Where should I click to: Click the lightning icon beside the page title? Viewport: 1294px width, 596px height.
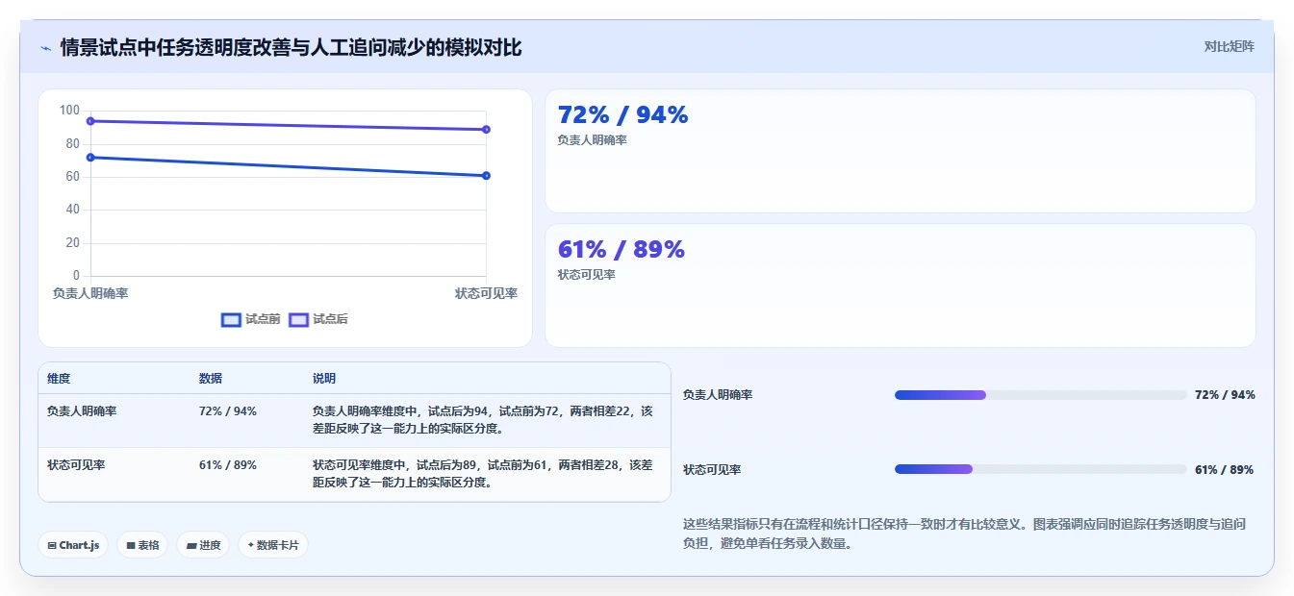45,48
